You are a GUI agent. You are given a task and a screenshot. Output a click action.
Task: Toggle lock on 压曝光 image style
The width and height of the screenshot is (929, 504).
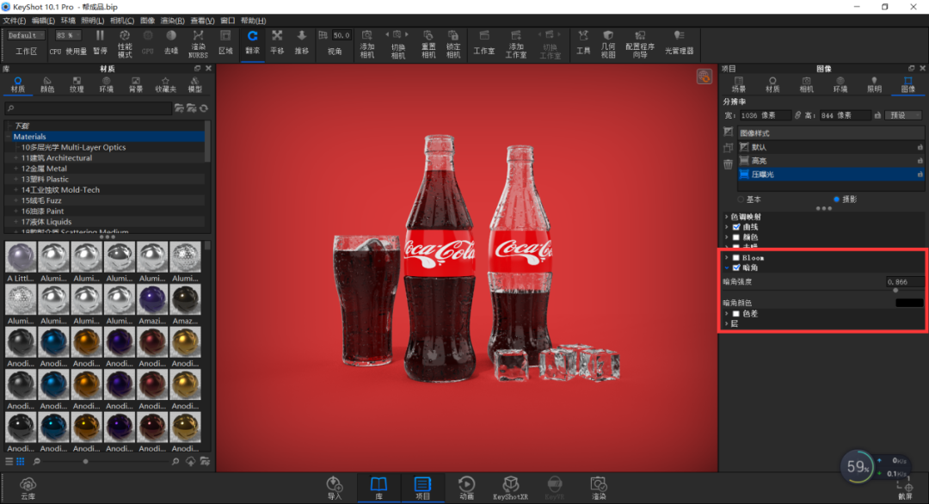coord(920,175)
